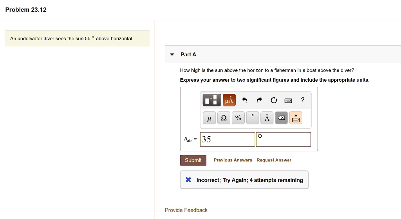Image resolution: width=401 pixels, height=219 pixels.
Task: Click the undo arrow
Action: (x=245, y=100)
